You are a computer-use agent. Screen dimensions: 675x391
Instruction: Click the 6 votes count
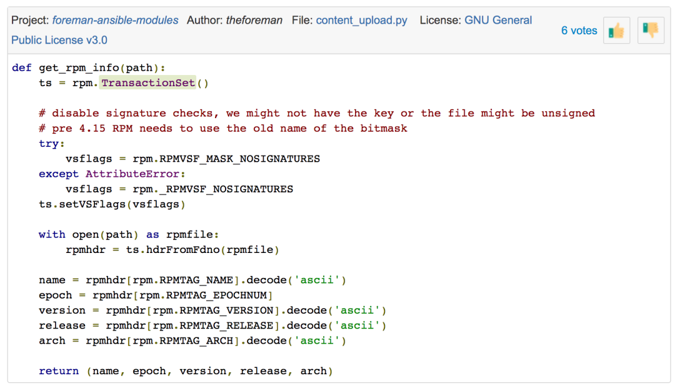tap(579, 31)
